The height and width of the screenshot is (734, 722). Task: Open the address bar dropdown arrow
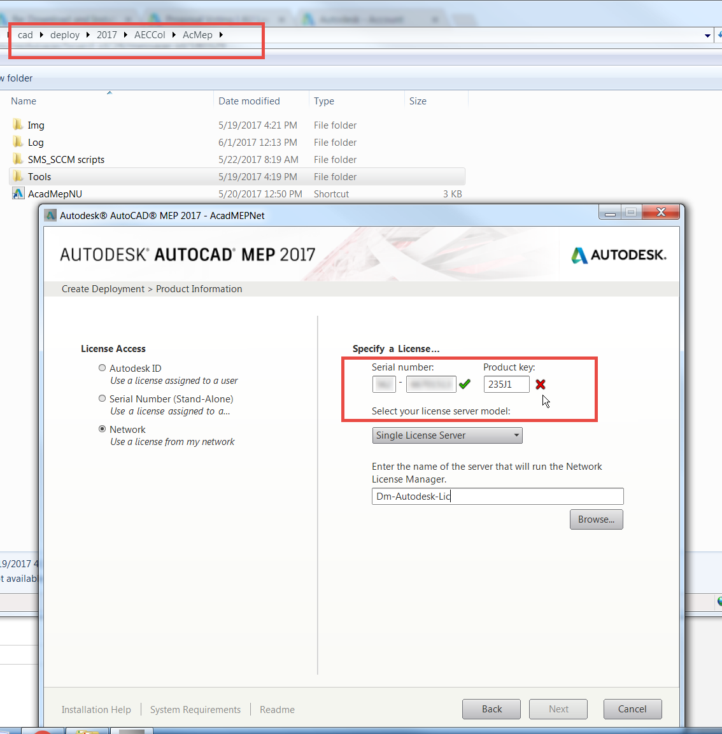(707, 35)
